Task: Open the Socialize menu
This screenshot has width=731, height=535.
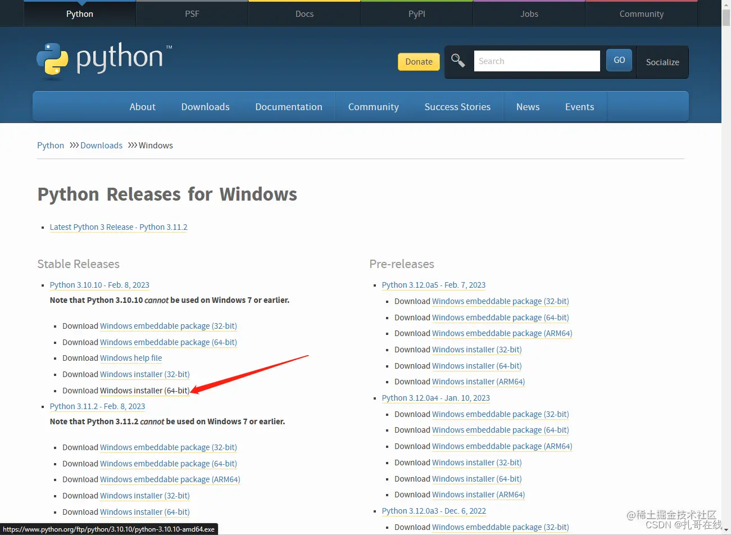Action: point(662,62)
